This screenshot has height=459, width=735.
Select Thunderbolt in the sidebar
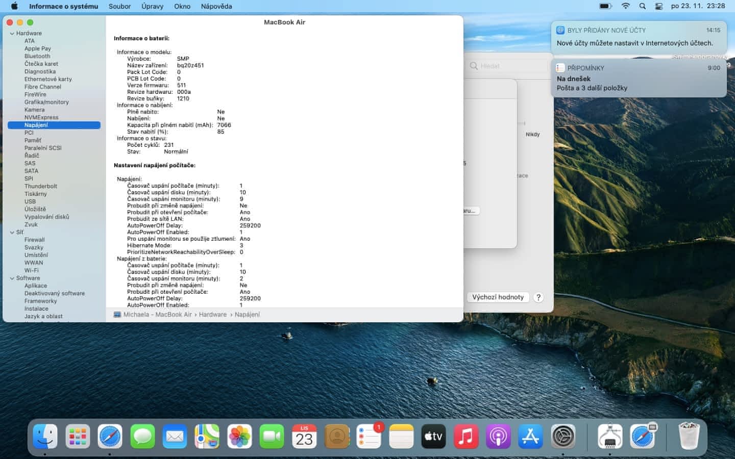click(41, 186)
